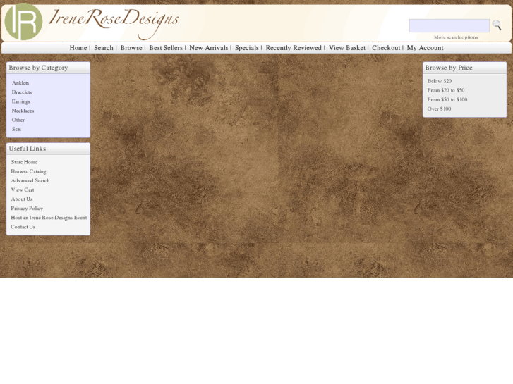Open New Arrivals page
Viewport: 513px width, 384px height.
pyautogui.click(x=209, y=48)
